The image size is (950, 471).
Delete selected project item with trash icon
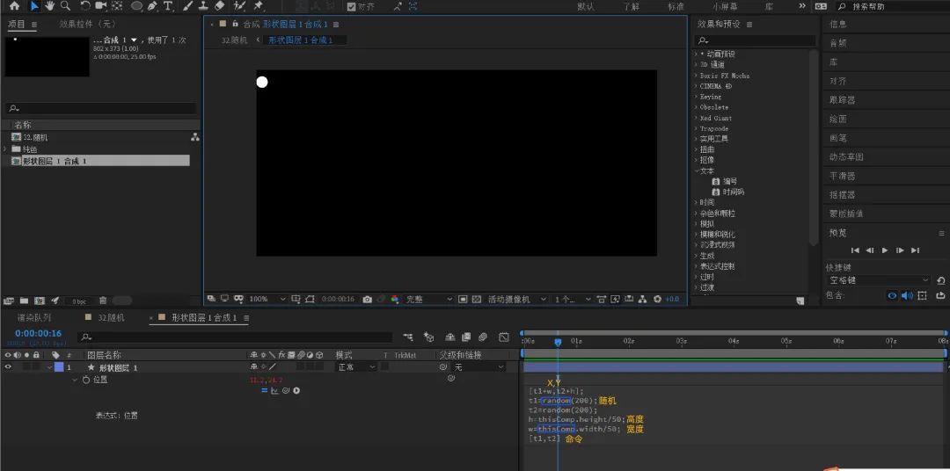pos(103,301)
